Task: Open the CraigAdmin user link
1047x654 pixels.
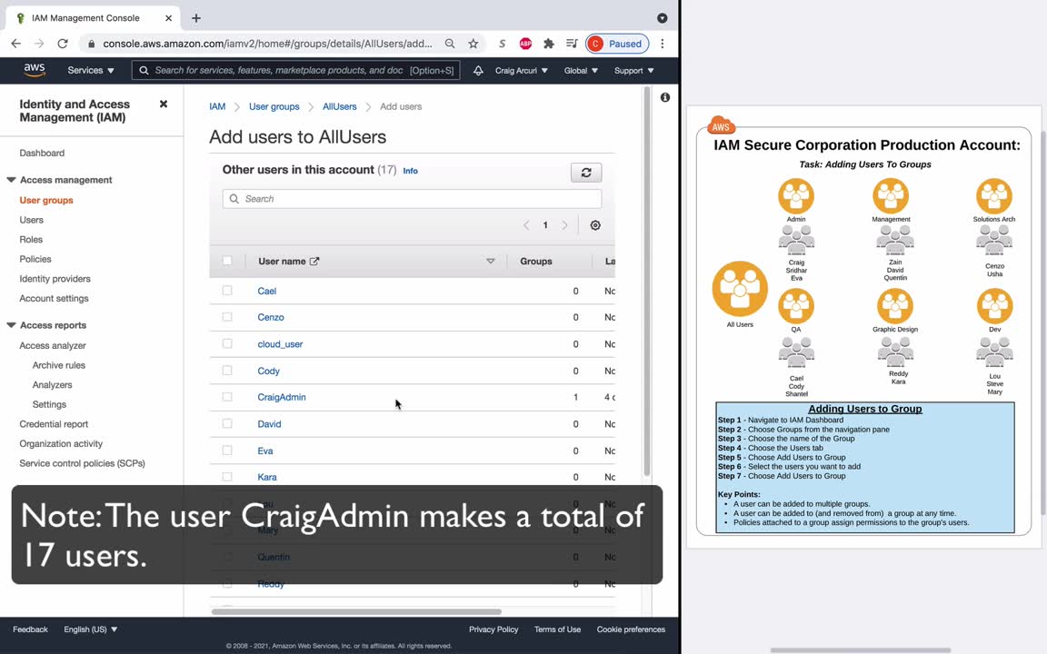Action: (x=282, y=397)
